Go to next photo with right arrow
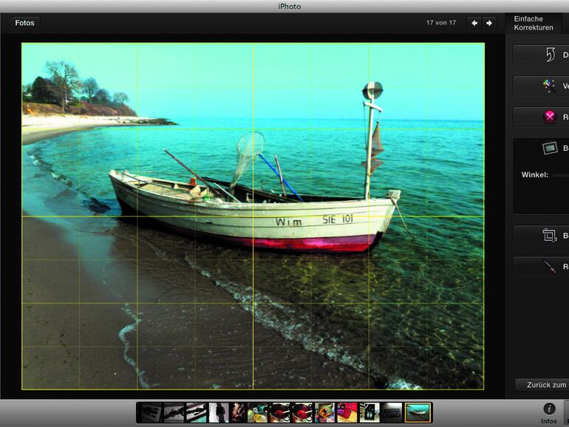 point(489,23)
